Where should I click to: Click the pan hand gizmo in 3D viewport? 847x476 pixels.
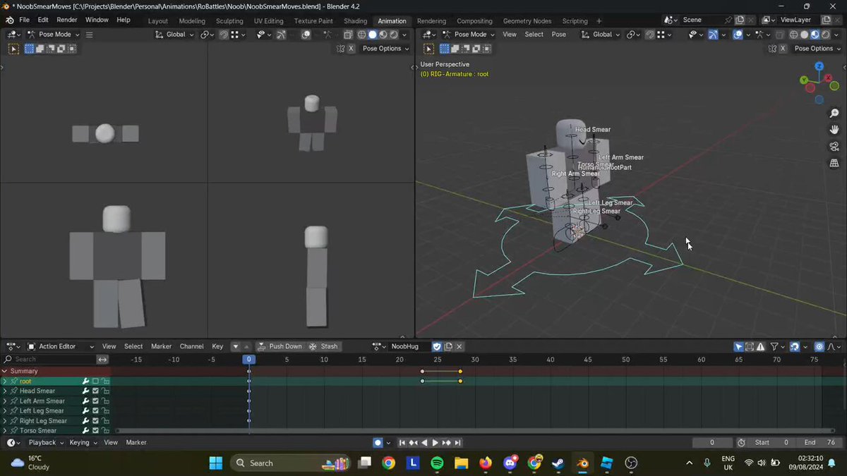834,130
